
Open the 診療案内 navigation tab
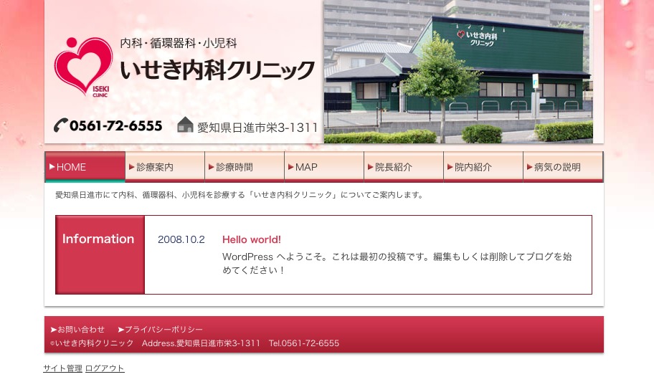click(x=165, y=167)
